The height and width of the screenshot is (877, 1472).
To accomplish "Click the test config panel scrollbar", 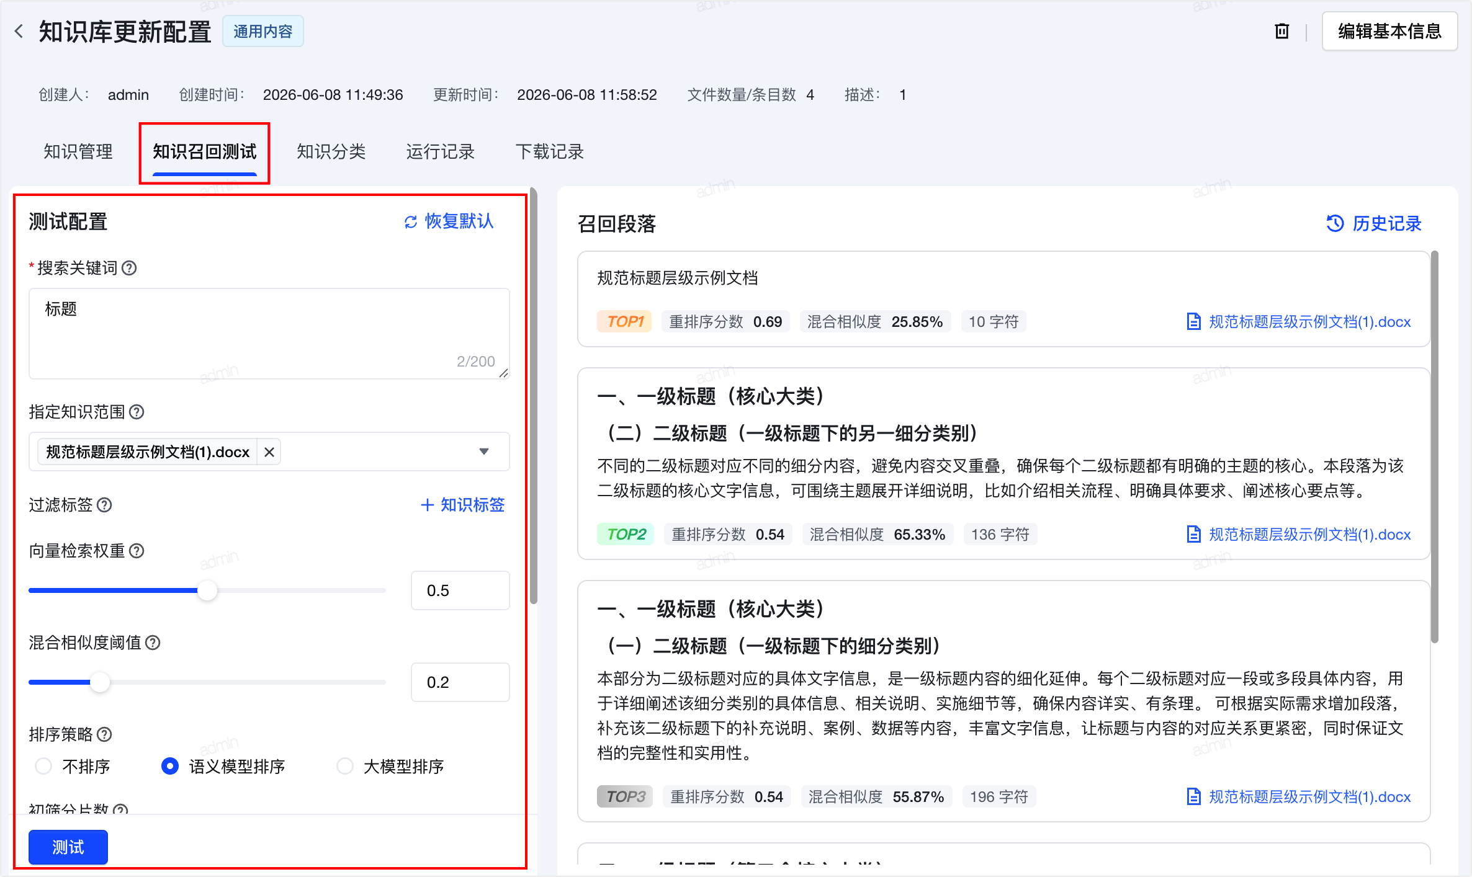I will [x=534, y=397].
